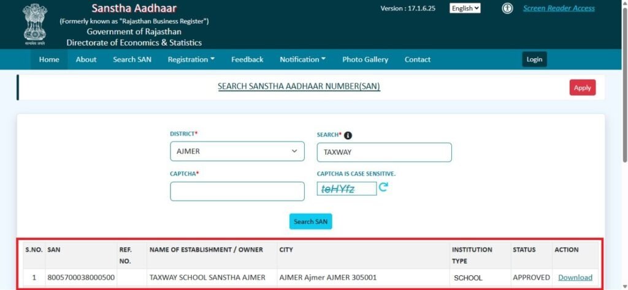Click the page vertical scrollbar
The image size is (628, 290).
coord(625,84)
